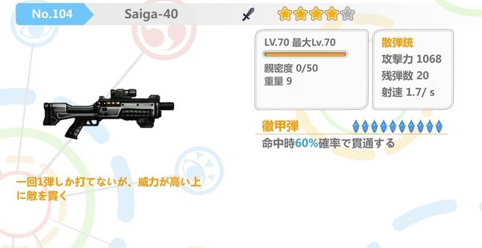Image resolution: width=482 pixels, height=248 pixels.
Task: Click the 攻撃力 1068 stat
Action: 412,59
